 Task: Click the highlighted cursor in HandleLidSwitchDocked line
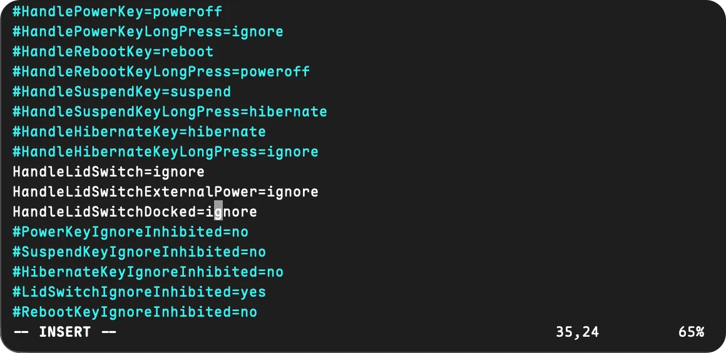pyautogui.click(x=218, y=212)
